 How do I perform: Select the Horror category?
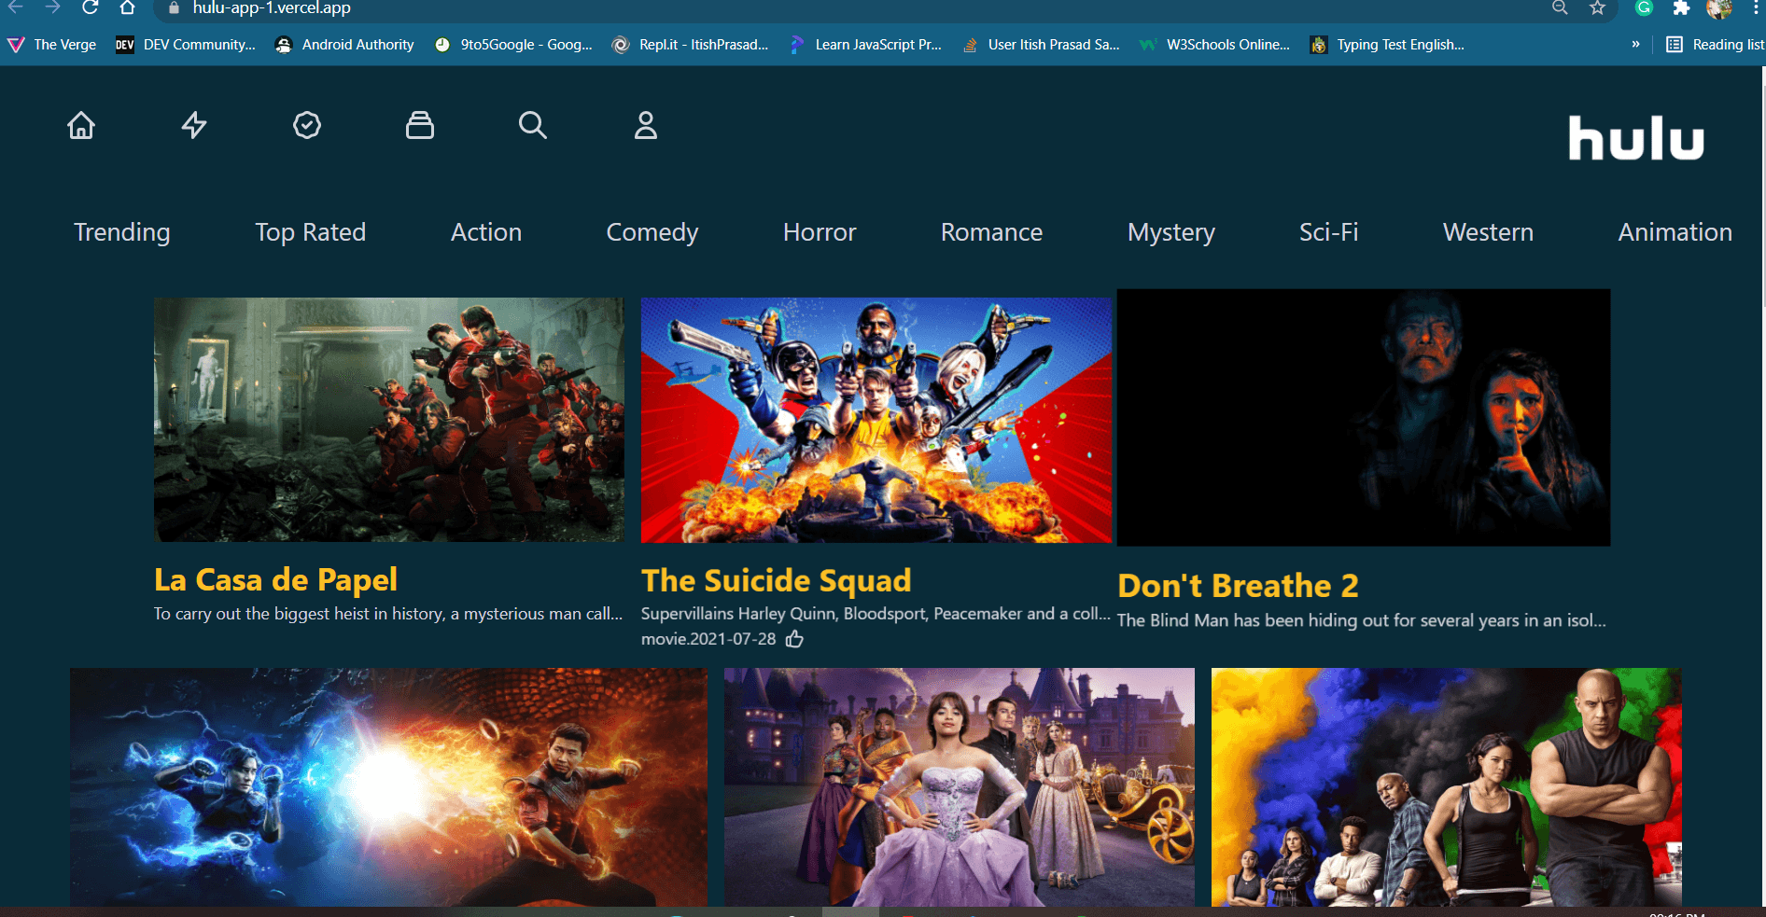[x=820, y=232]
